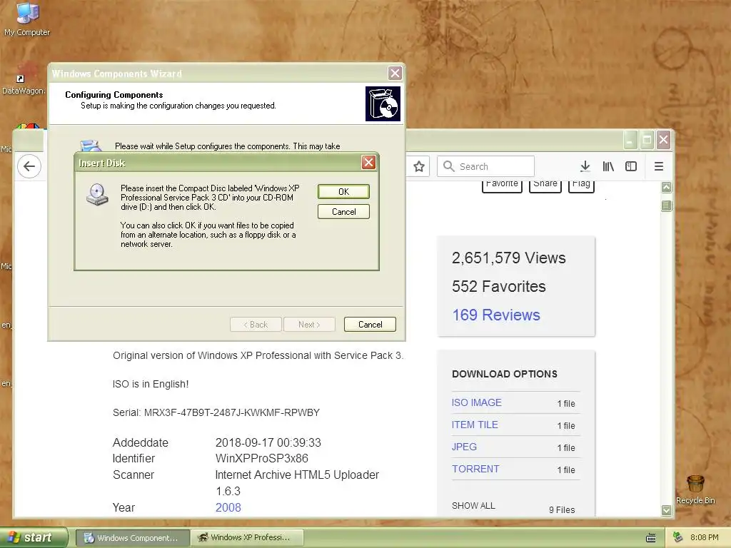Bookmark this page with the star icon
731x548 pixels.
click(x=418, y=166)
